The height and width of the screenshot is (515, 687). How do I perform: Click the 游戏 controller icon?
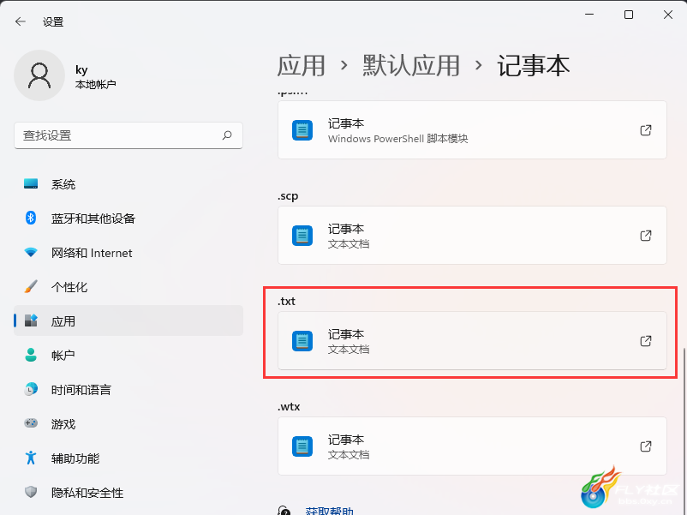[x=31, y=423]
